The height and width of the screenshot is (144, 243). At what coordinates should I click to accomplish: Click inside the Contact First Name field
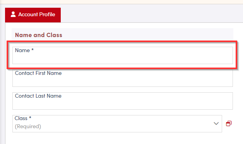(x=123, y=78)
